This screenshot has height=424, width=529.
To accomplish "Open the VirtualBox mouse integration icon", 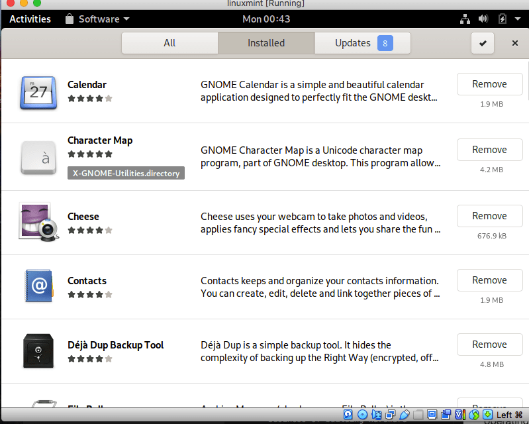I will [474, 414].
